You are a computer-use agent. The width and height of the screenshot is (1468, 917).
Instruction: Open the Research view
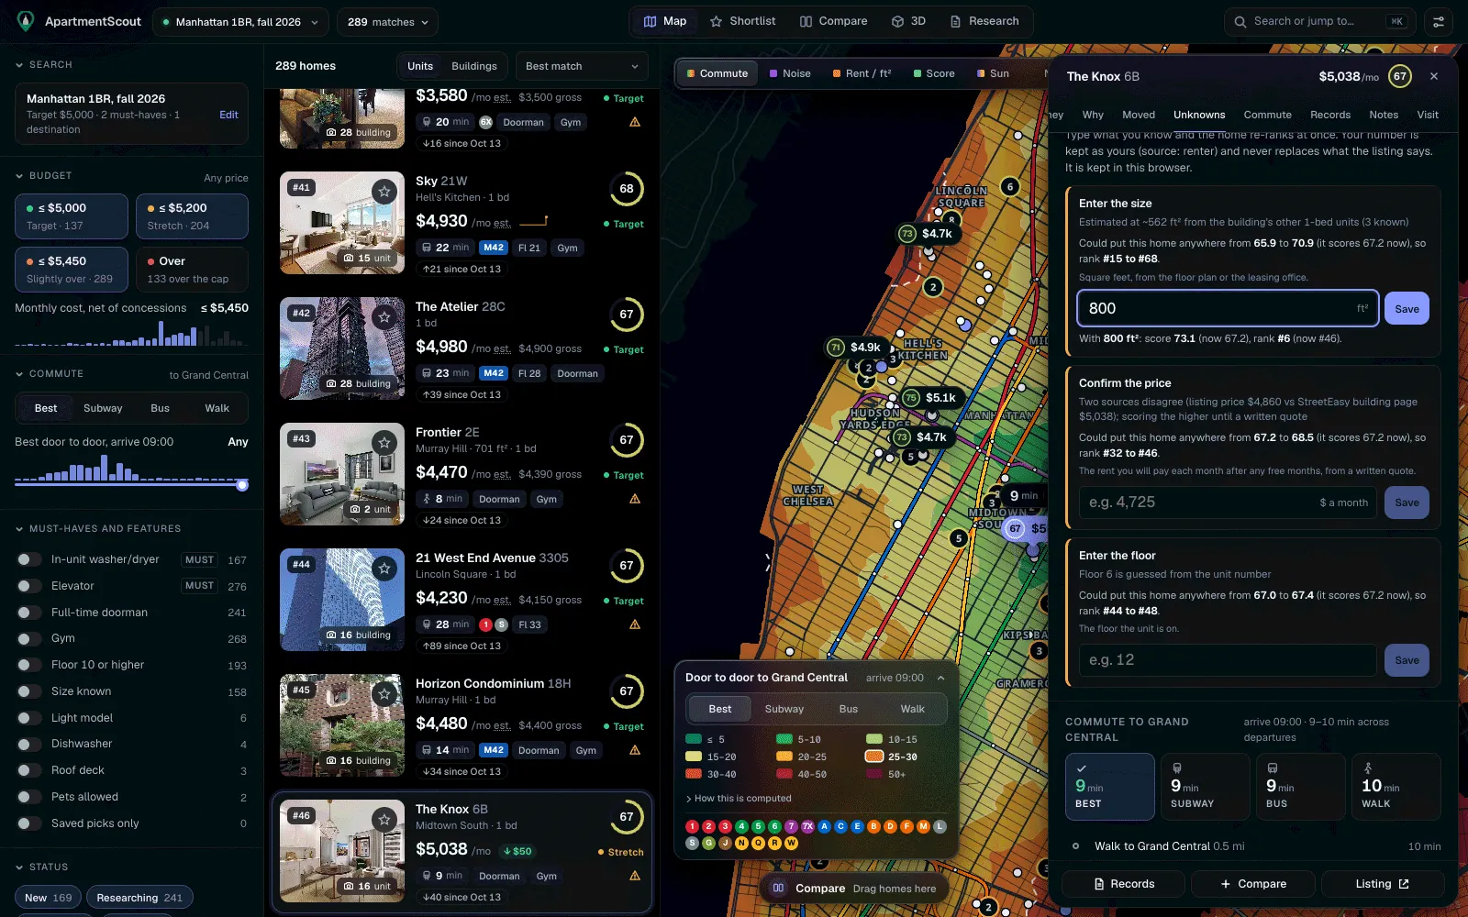click(984, 21)
